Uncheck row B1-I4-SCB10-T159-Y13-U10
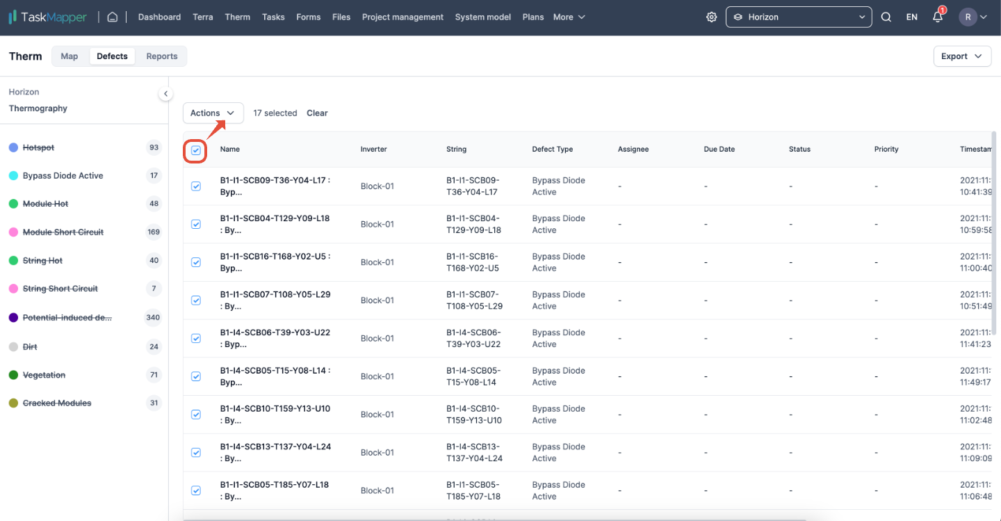 (196, 415)
